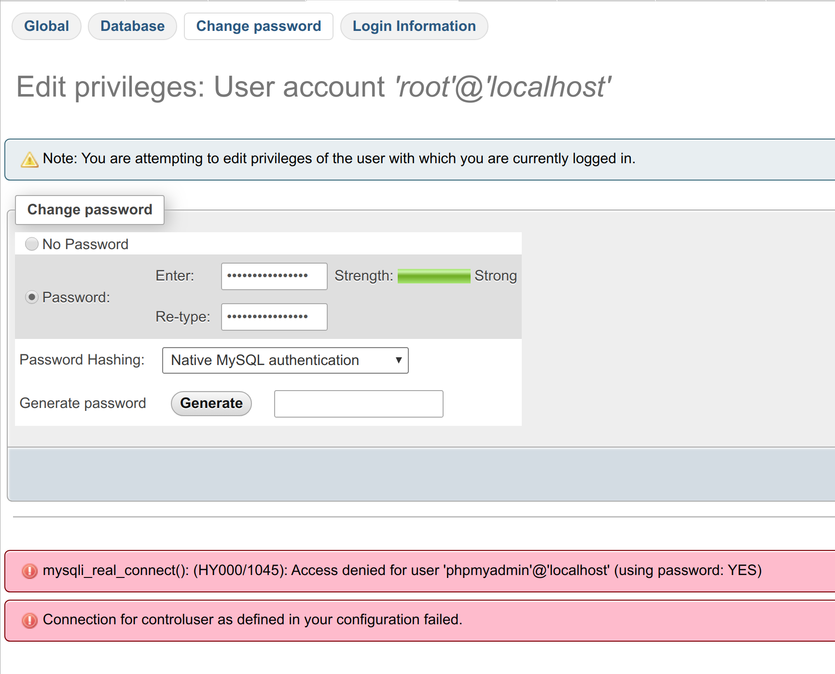This screenshot has height=674, width=835.
Task: Open the Password Hashing dropdown
Action: 285,360
